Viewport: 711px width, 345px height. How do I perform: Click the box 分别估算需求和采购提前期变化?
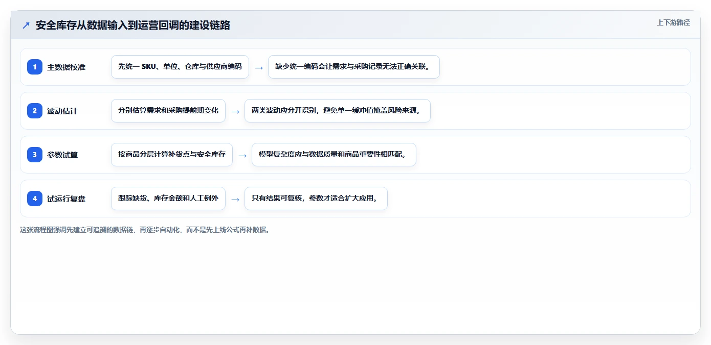coord(168,111)
